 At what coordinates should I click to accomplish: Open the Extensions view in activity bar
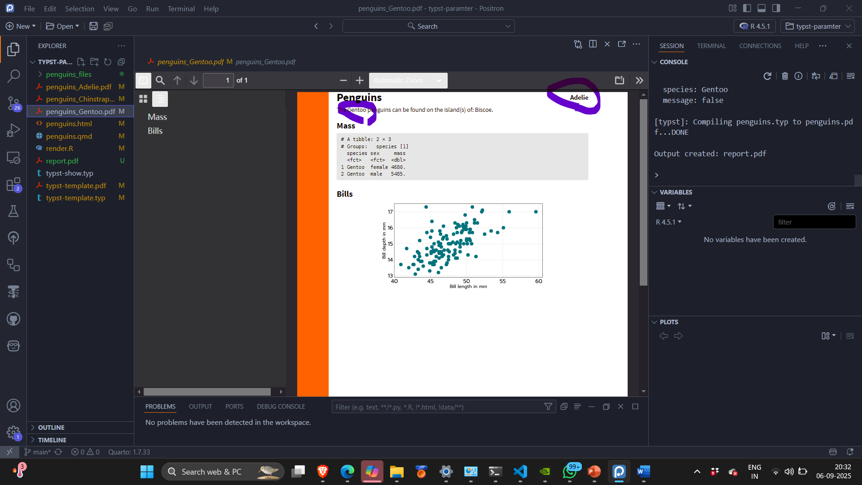[13, 185]
